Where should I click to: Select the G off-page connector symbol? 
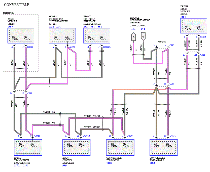coord(143,36)
